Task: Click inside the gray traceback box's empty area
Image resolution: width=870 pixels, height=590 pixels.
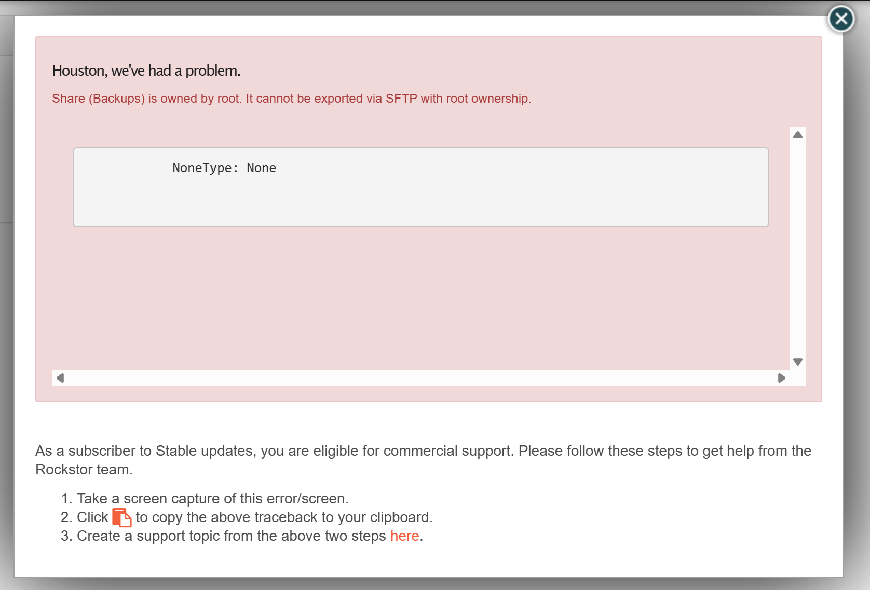Action: pyautogui.click(x=467, y=202)
